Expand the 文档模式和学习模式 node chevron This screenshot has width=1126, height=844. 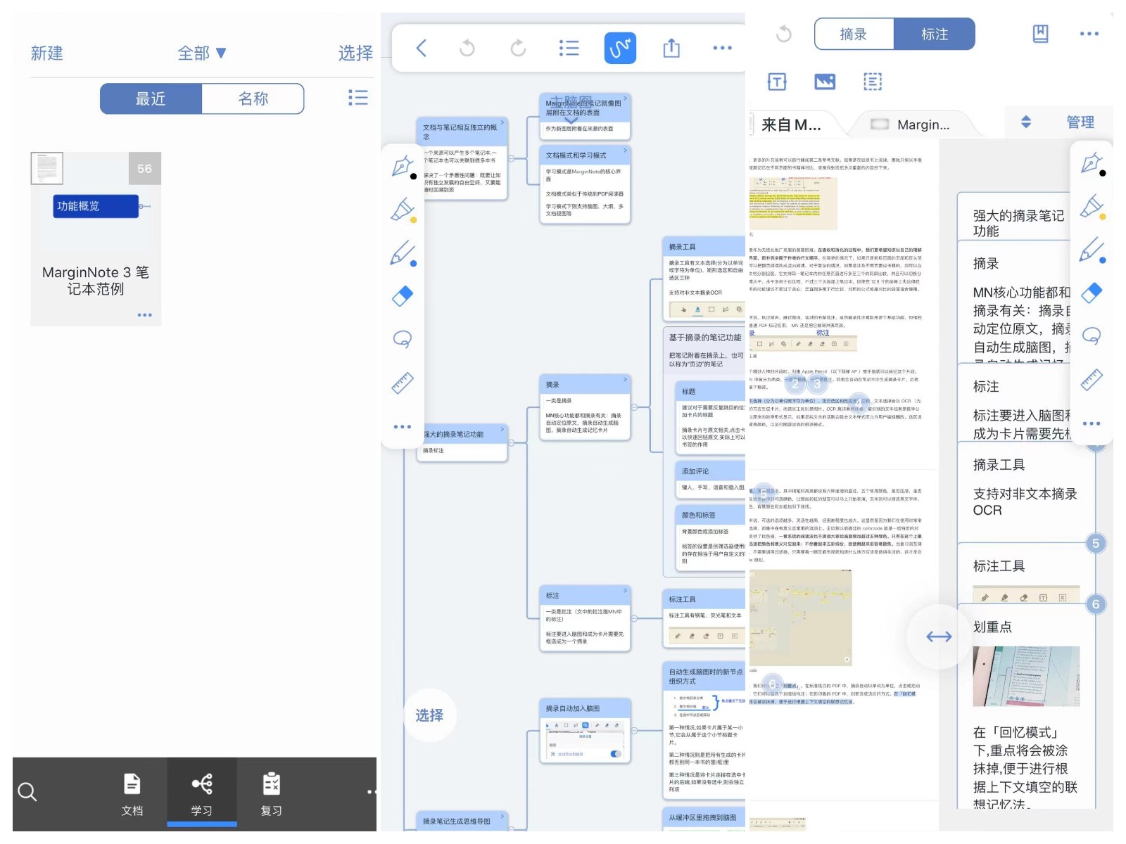(625, 150)
